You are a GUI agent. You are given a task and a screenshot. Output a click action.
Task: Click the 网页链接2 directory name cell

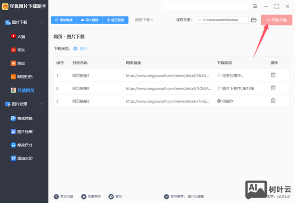pyautogui.click(x=81, y=88)
